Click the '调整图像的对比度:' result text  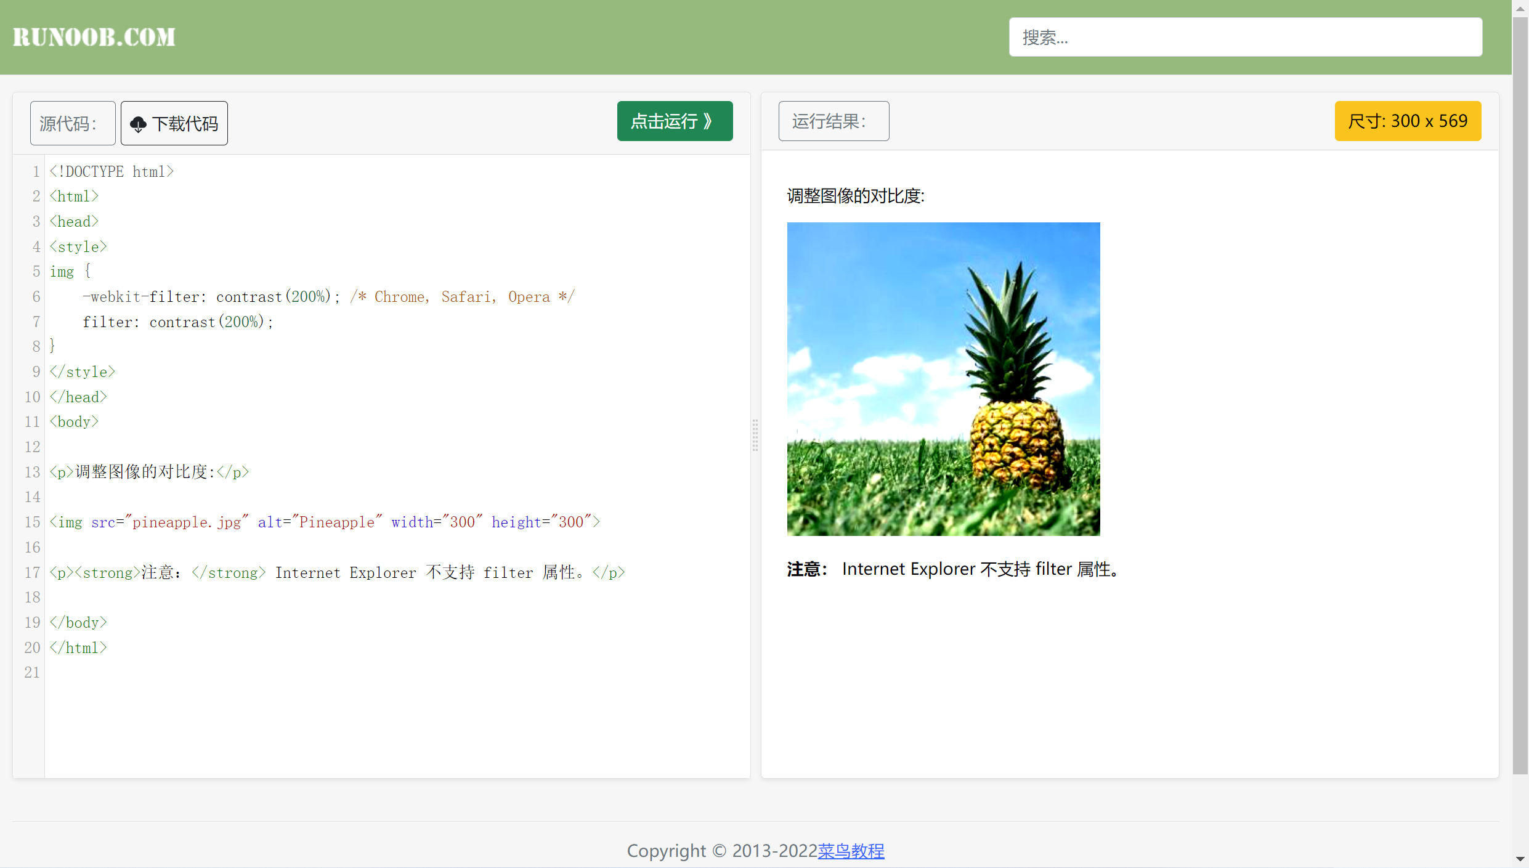coord(856,196)
